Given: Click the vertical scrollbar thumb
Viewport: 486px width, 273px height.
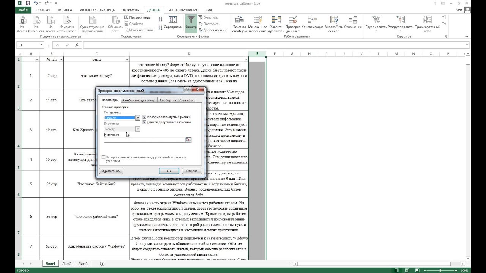Looking at the screenshot, I should coord(468,60).
